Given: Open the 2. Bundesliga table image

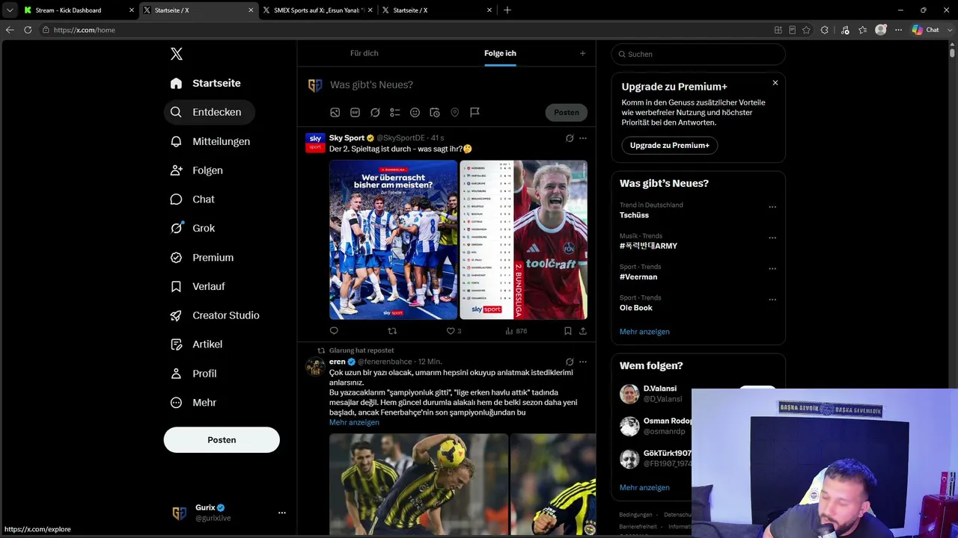Looking at the screenshot, I should pyautogui.click(x=524, y=240).
